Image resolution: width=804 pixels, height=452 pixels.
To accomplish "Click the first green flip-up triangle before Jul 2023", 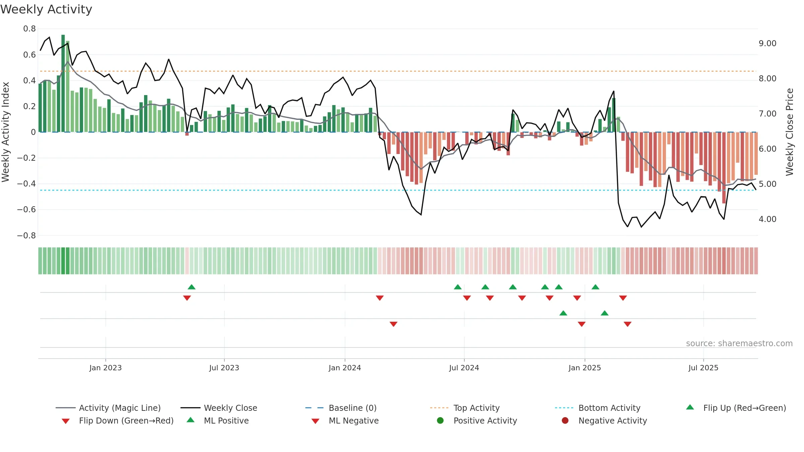I will point(192,287).
